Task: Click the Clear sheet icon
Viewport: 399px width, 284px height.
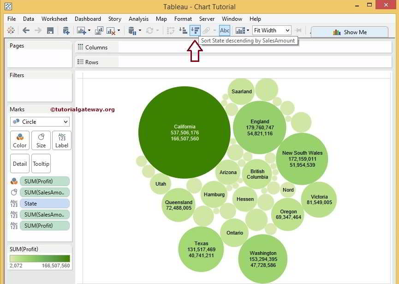Action: pos(111,30)
